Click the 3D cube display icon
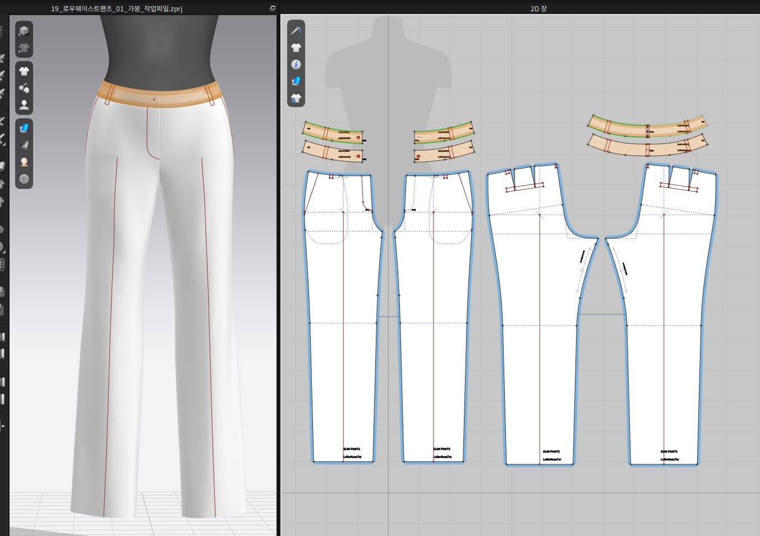Screen dimensions: 760x536 24,31
